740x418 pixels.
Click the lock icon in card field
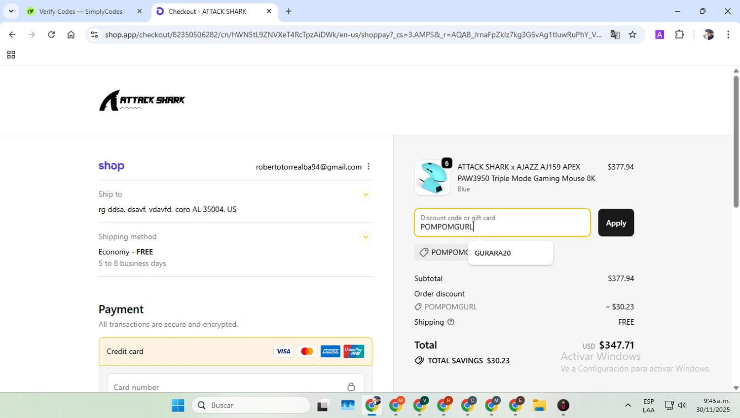coord(351,386)
